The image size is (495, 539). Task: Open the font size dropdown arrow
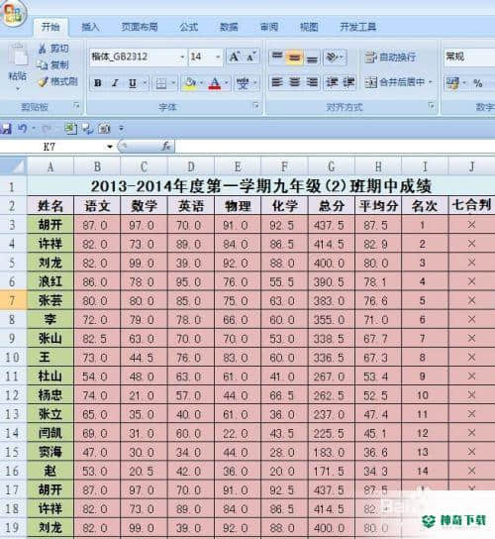click(218, 56)
